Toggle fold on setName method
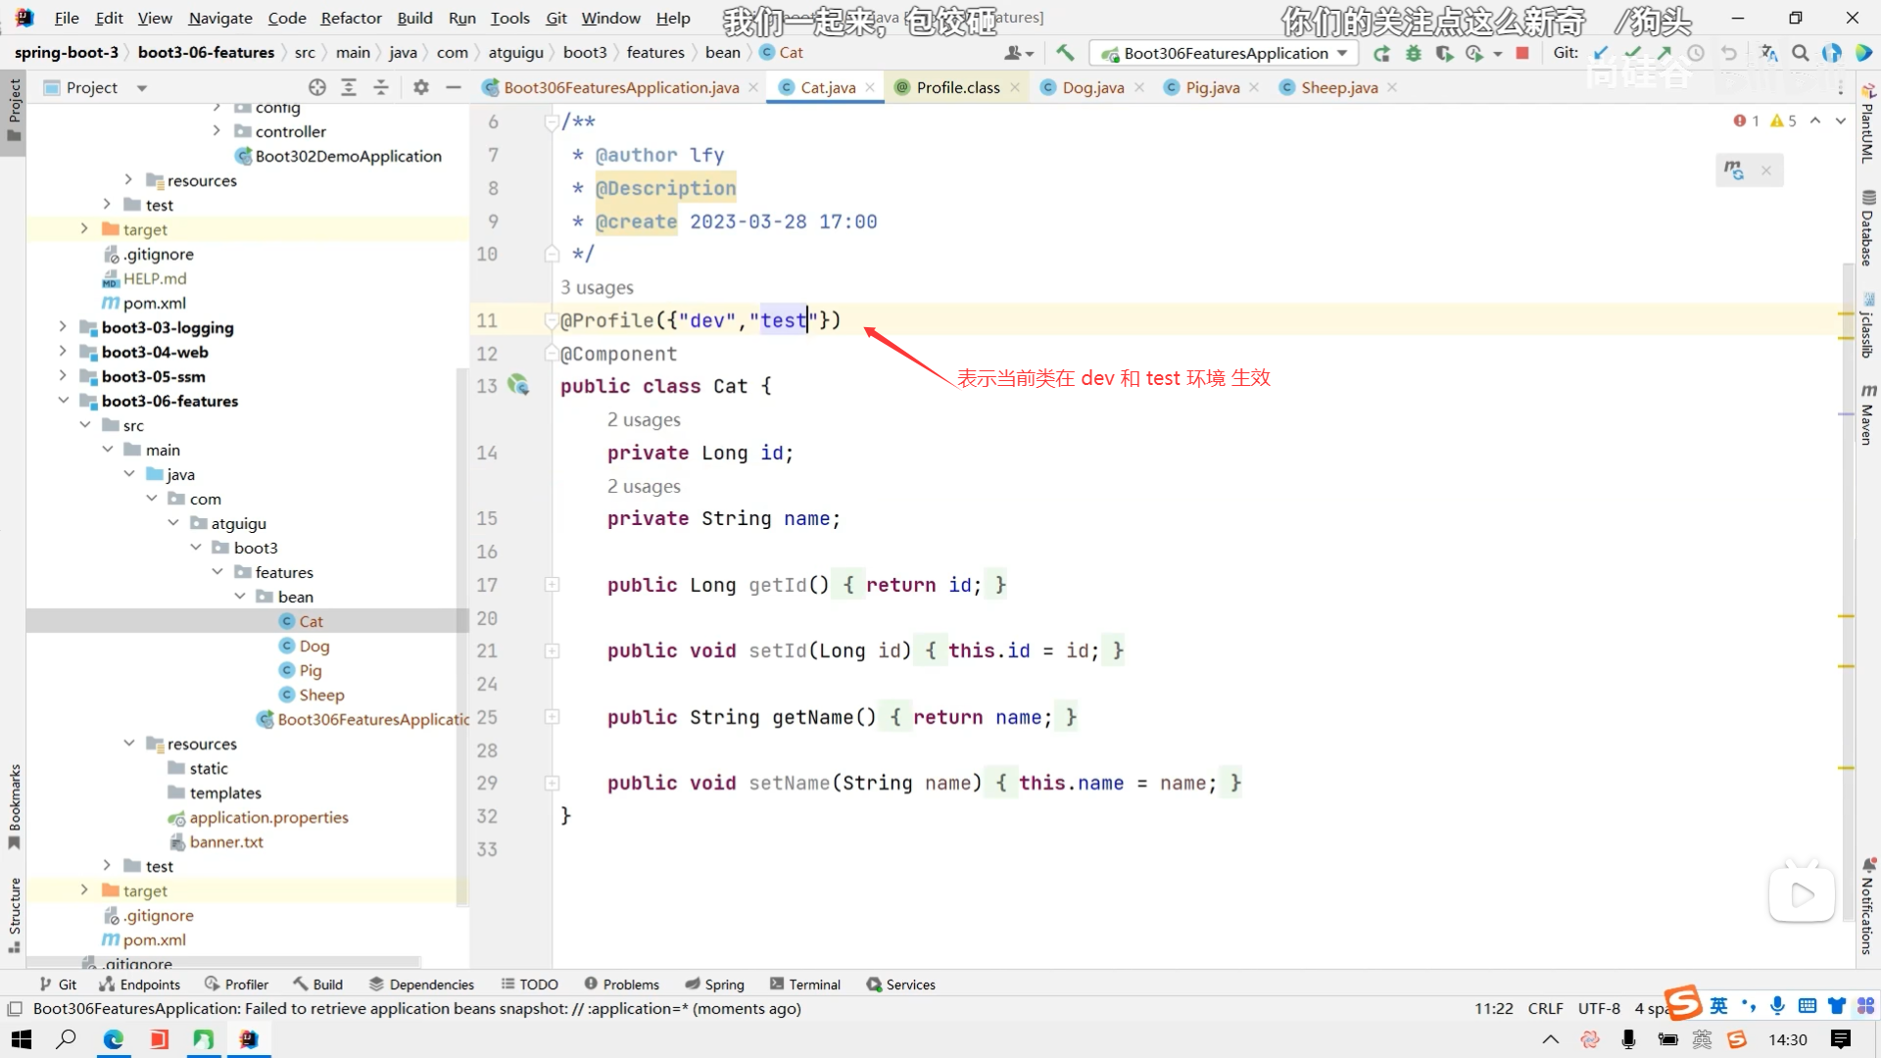Image resolution: width=1881 pixels, height=1058 pixels. (x=552, y=783)
